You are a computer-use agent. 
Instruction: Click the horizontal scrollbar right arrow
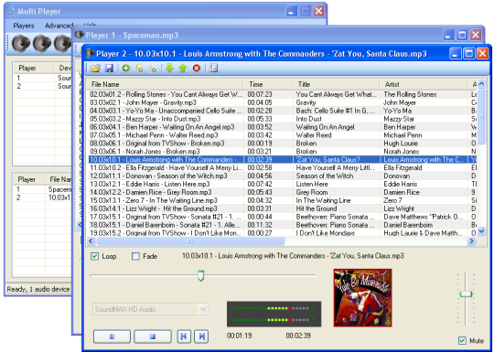pyautogui.click(x=472, y=241)
